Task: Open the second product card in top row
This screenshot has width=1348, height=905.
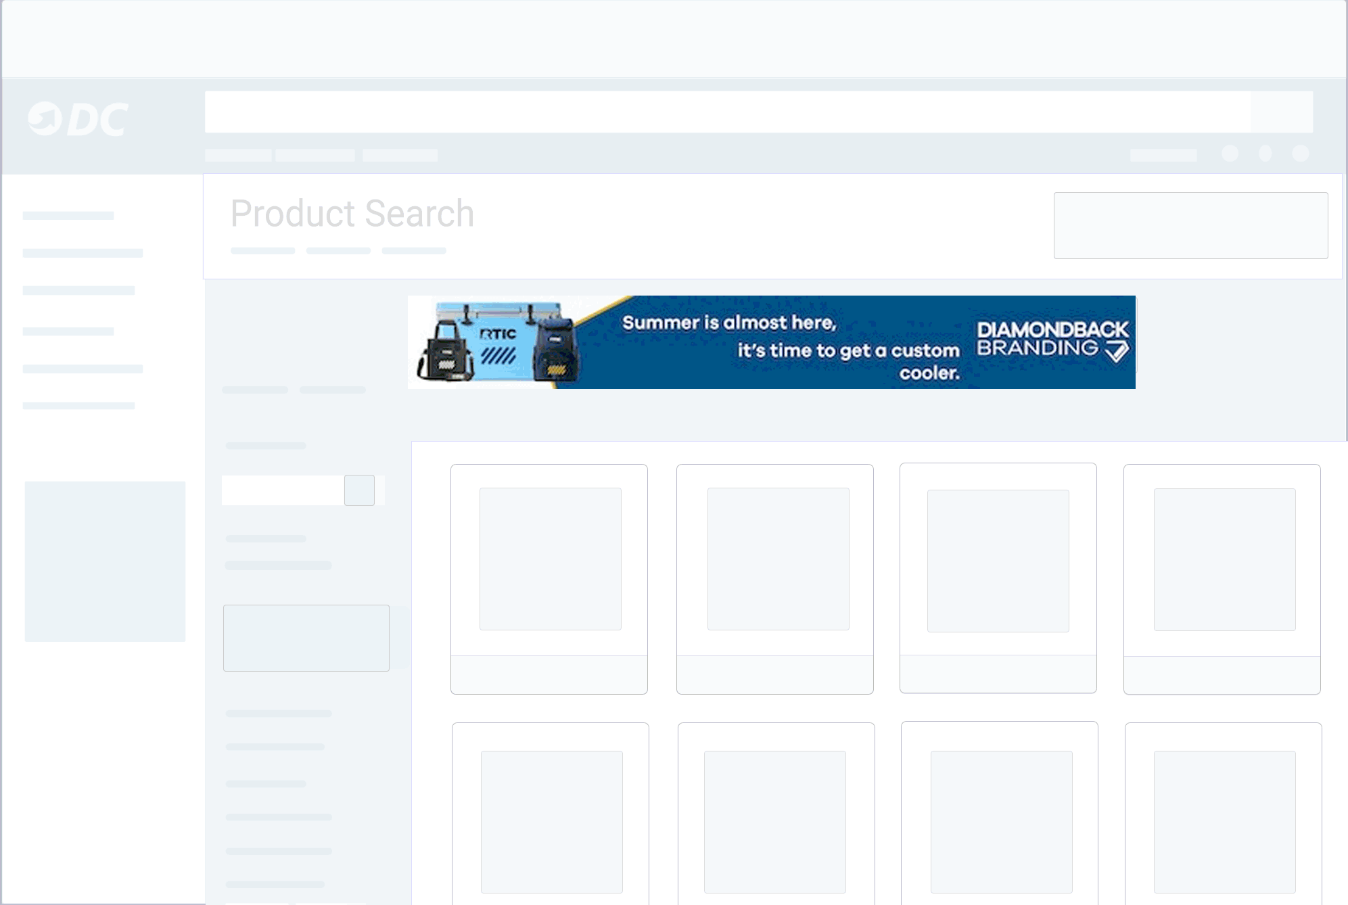Action: pos(775,578)
